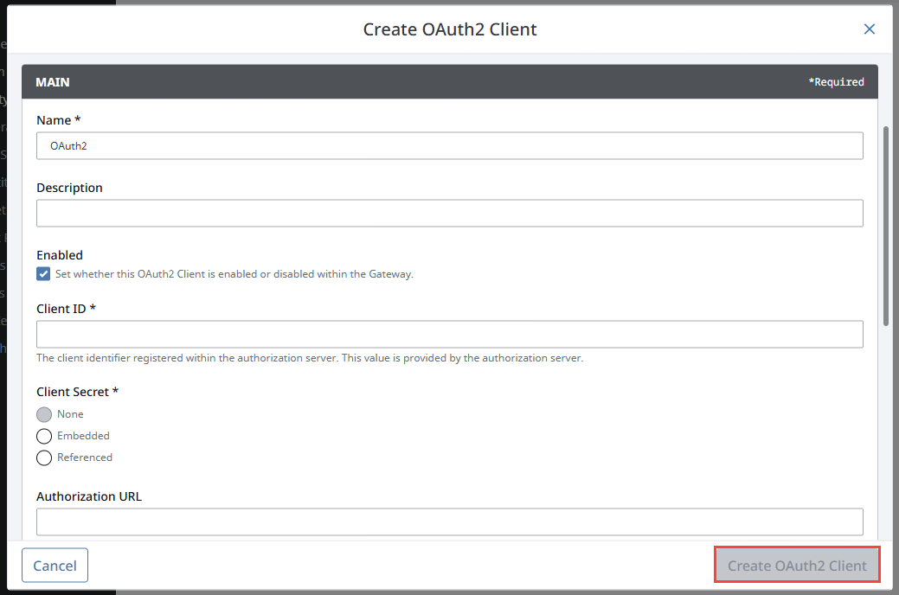Click the Name input field
899x595 pixels.
tap(450, 145)
